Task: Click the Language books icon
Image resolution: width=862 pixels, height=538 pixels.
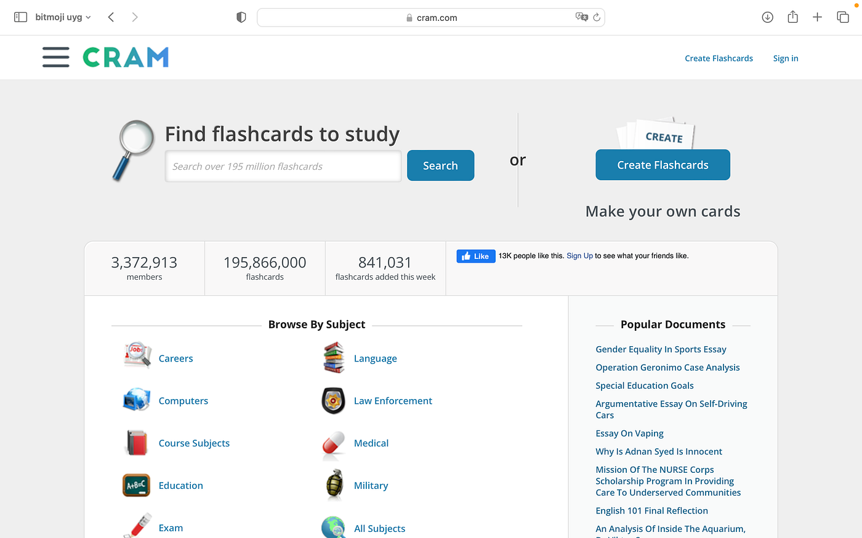Action: coord(334,358)
